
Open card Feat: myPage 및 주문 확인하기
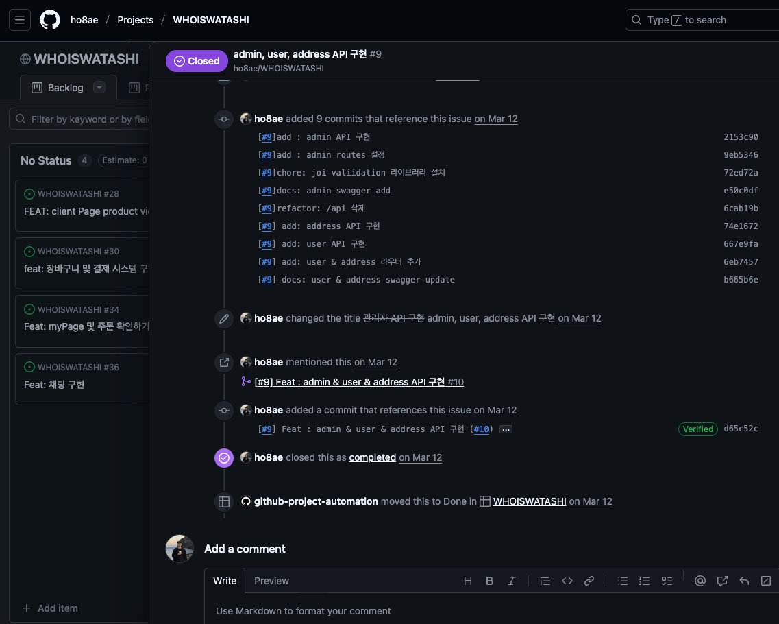(82, 321)
